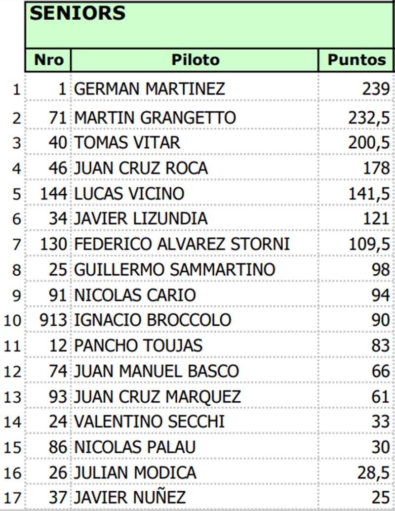Select the GERMAN MARTINEZ name cell
This screenshot has width=395, height=511.
pos(150,89)
